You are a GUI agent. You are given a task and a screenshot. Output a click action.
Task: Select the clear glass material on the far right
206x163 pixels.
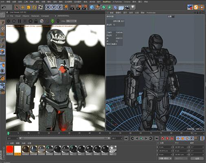click(113, 150)
